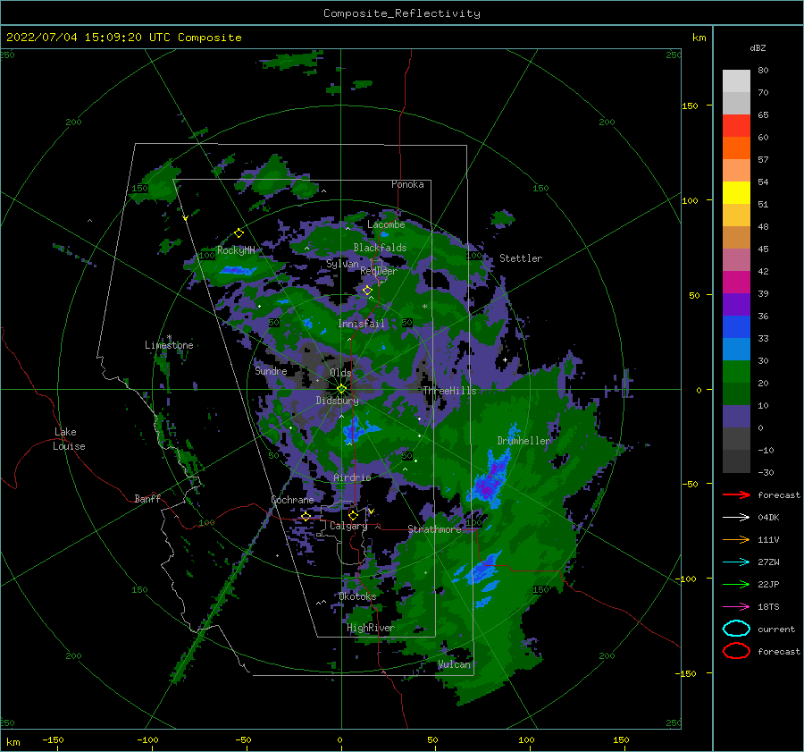Click the Ponoka city label
804x752 pixels.
[x=407, y=184]
